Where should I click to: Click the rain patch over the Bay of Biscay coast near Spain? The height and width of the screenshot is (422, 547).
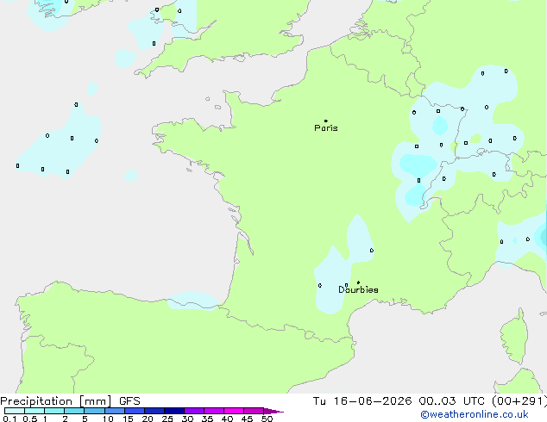(192, 301)
